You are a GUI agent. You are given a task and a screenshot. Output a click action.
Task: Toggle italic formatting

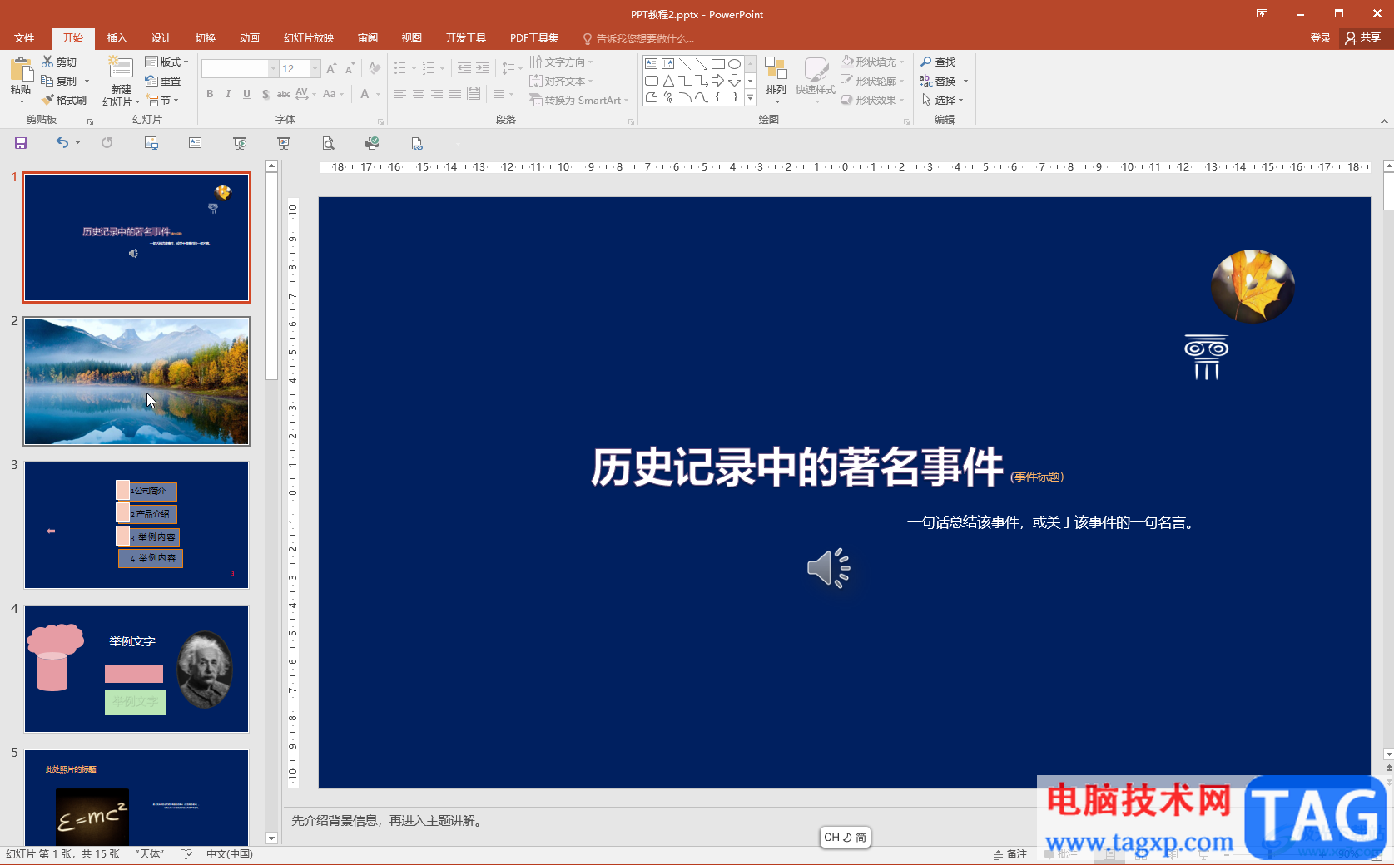point(228,94)
